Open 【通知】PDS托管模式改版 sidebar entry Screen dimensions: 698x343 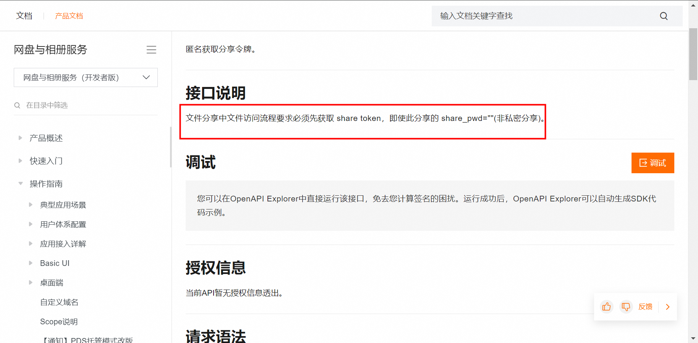coord(87,340)
